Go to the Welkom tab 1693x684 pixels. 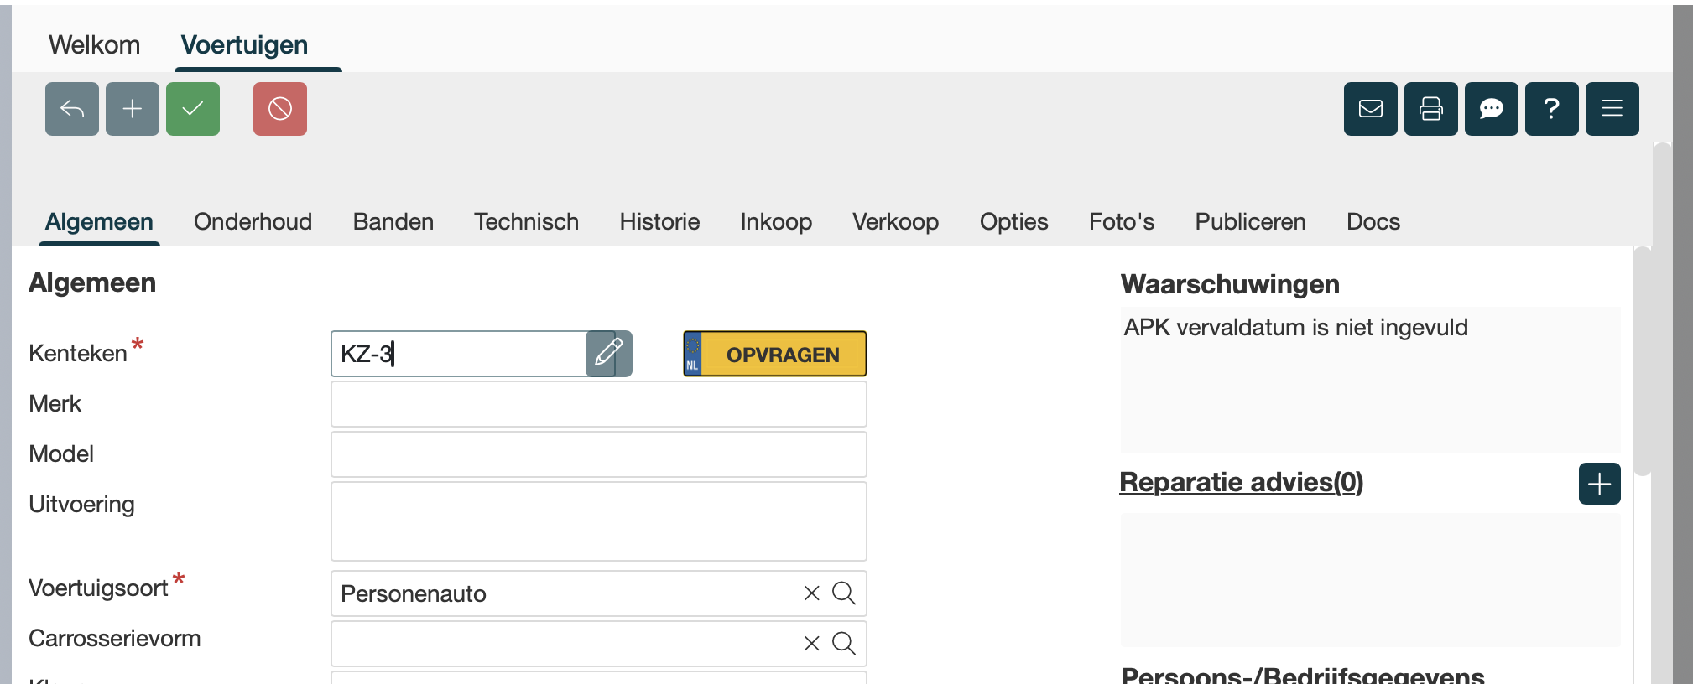[94, 45]
